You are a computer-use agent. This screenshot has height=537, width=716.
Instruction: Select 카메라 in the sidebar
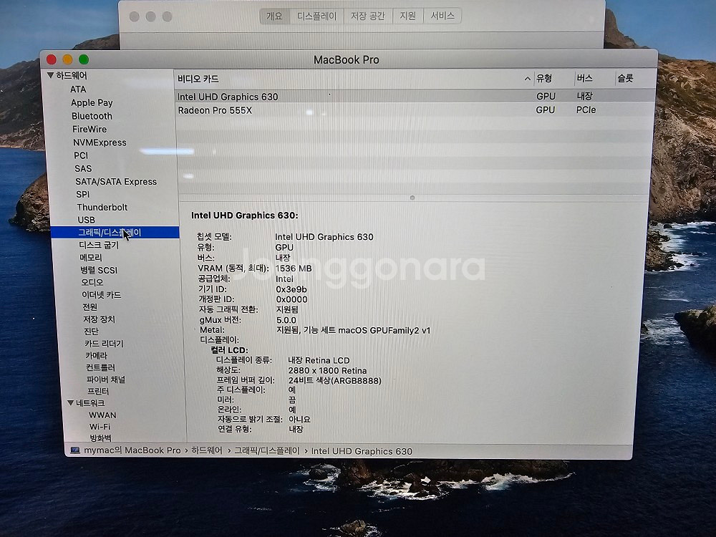pos(96,355)
